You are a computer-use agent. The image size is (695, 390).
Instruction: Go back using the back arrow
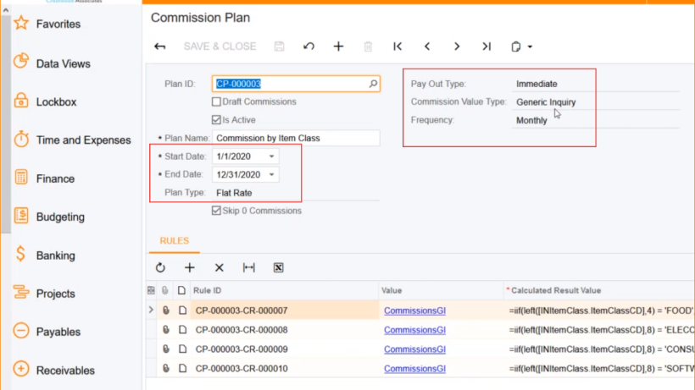click(x=160, y=47)
